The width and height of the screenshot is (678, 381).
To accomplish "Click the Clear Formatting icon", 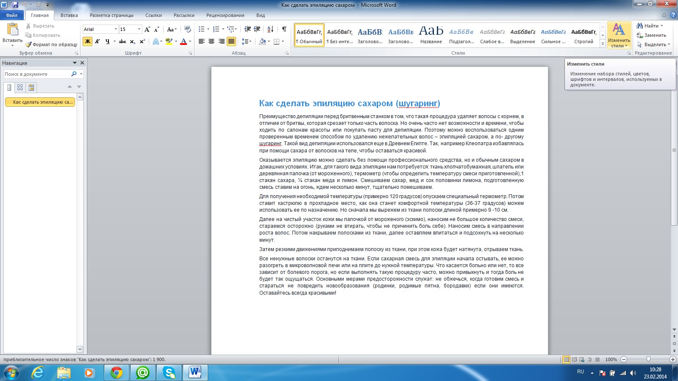I will (187, 29).
